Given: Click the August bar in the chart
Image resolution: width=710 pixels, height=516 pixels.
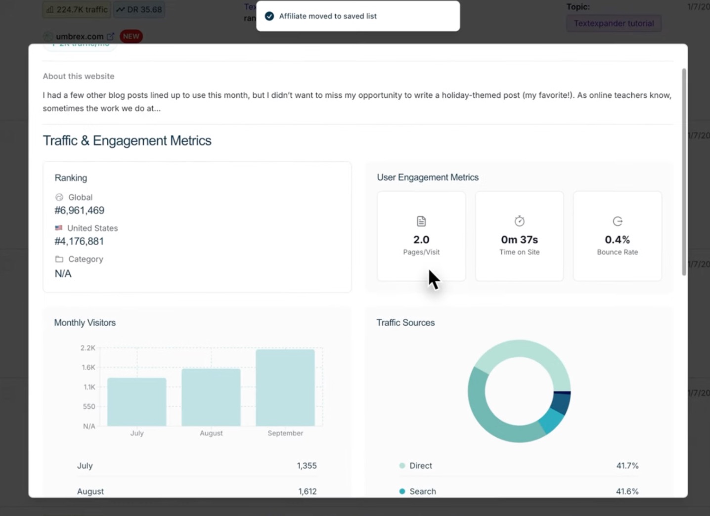Looking at the screenshot, I should [211, 397].
